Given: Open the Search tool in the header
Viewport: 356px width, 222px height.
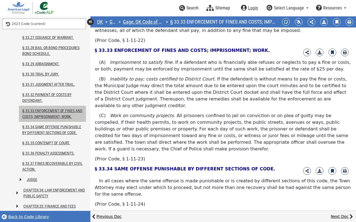Looking at the screenshot, I should click(x=189, y=8).
